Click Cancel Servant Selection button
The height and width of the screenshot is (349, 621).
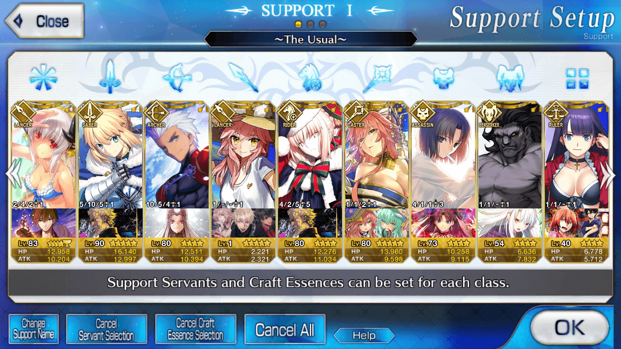click(106, 329)
